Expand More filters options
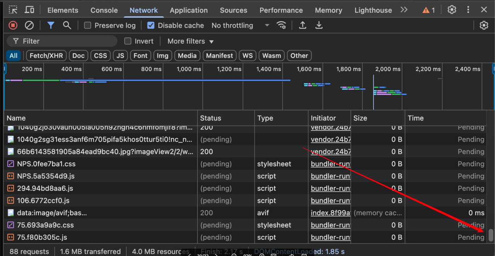The width and height of the screenshot is (495, 256). tap(190, 41)
